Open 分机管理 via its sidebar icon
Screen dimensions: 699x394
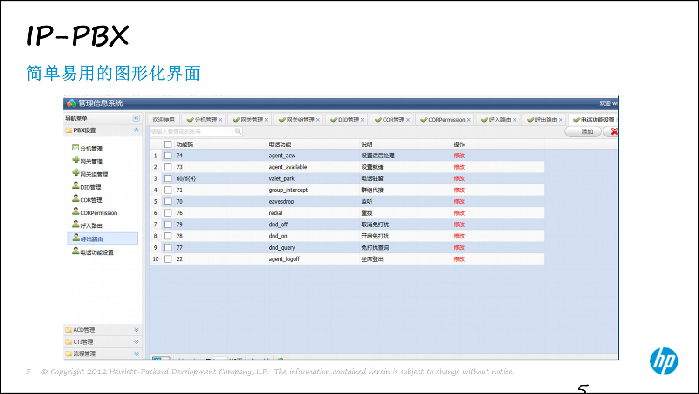point(75,148)
